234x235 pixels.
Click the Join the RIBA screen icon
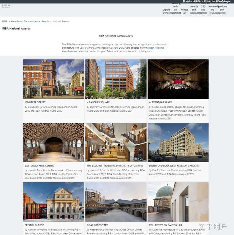click(205, 1)
